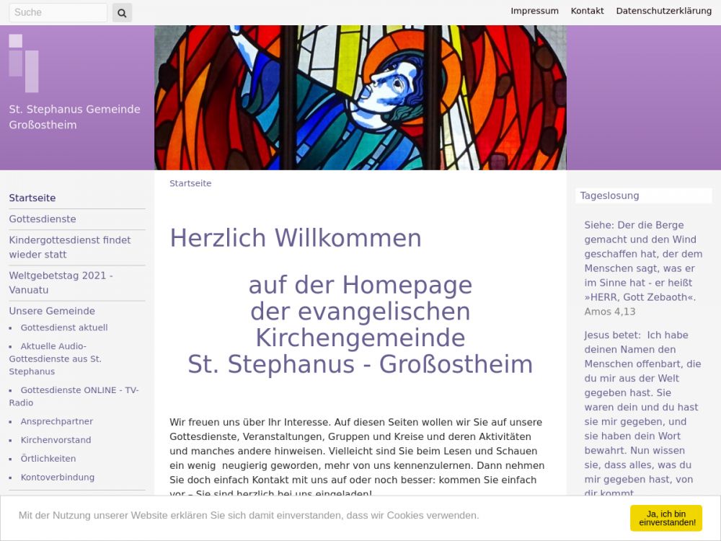This screenshot has height=541, width=721.
Task: Open 'Kindergottesdienst findet wieder statt' entry
Action: [x=70, y=247]
